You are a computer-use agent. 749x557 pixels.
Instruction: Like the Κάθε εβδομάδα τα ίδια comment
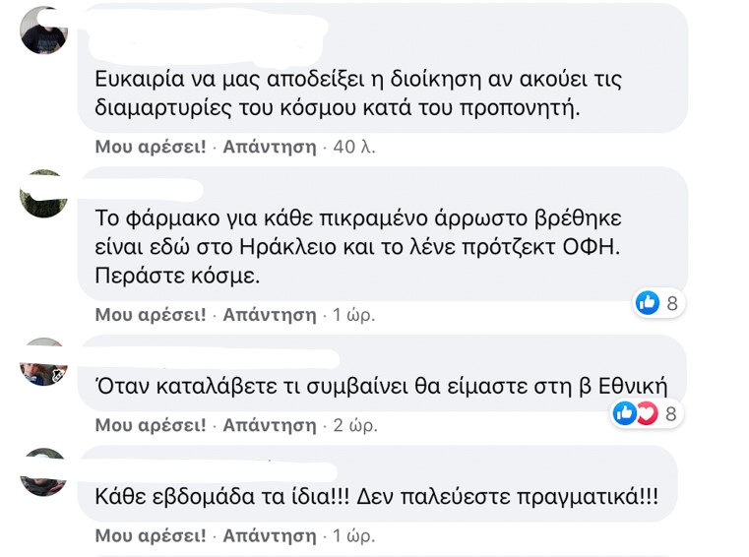[x=151, y=536]
